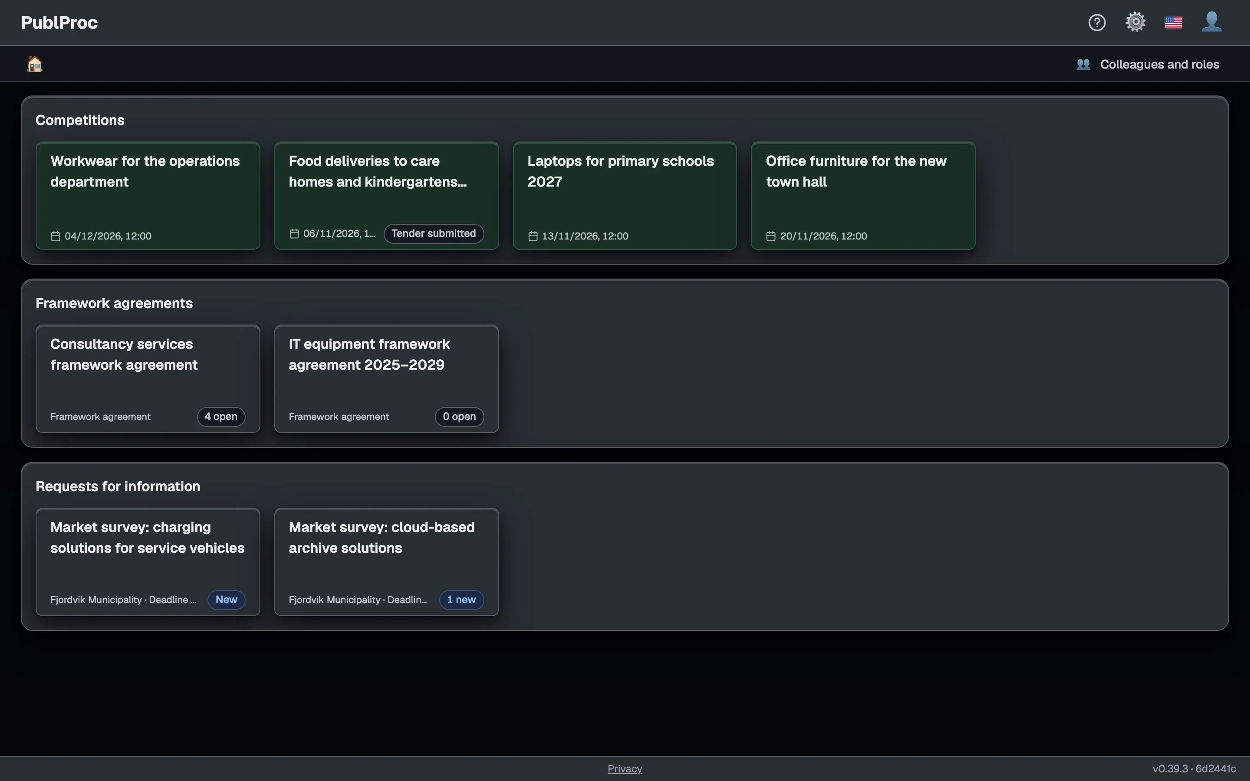1250x781 pixels.
Task: Open the Privacy link in footer
Action: click(x=625, y=768)
